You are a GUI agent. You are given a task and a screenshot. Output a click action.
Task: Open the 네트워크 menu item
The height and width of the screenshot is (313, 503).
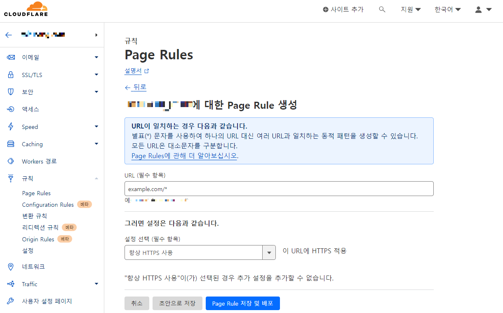click(33, 267)
